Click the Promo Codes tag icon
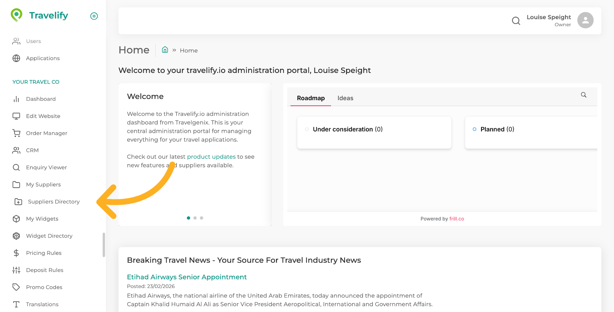The width and height of the screenshot is (614, 312). coord(16,287)
